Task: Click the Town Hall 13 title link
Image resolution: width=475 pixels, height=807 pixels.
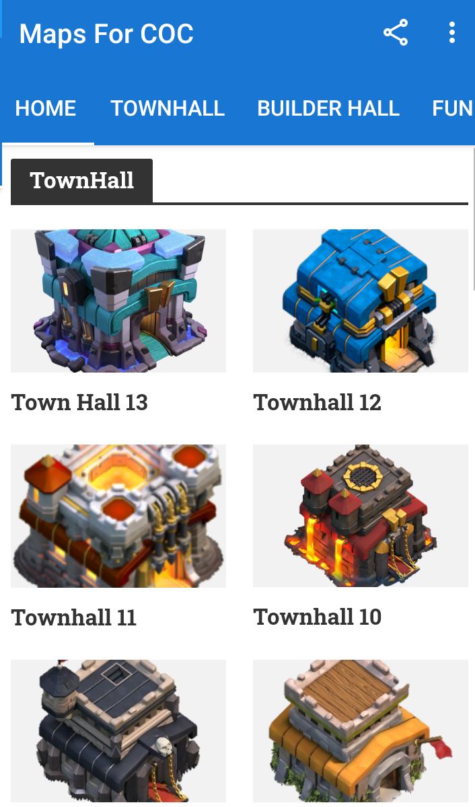Action: point(79,402)
